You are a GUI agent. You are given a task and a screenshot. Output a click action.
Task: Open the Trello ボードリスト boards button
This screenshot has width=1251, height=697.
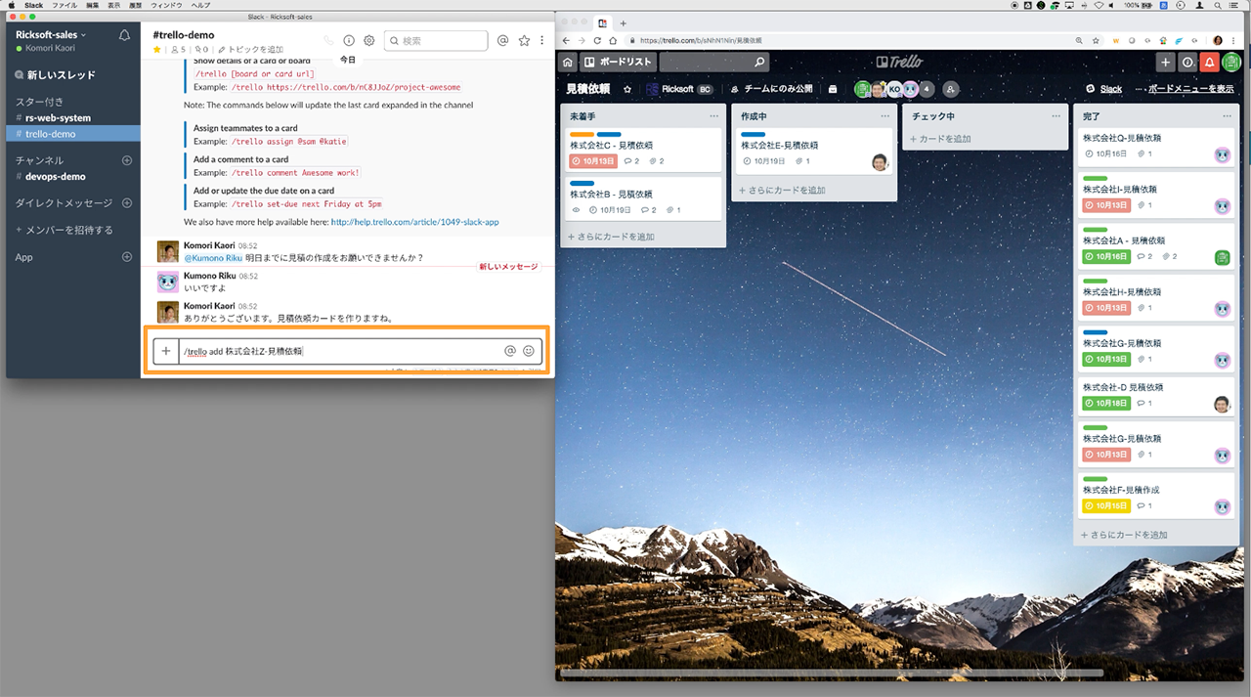(x=618, y=62)
